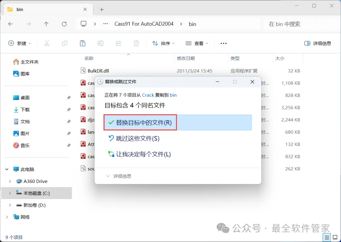The height and width of the screenshot is (242, 341).
Task: Open 文档 documents in the sidebar
Action: (x=21, y=121)
